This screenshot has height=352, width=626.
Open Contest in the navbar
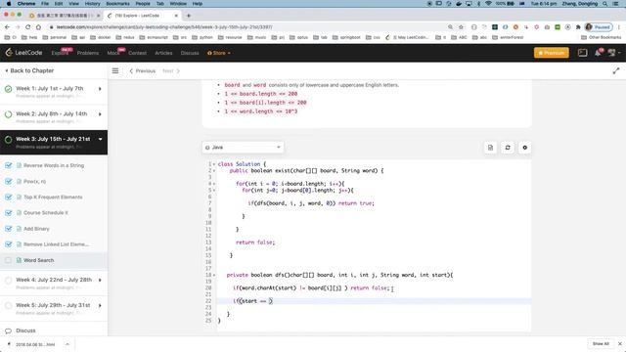point(137,53)
